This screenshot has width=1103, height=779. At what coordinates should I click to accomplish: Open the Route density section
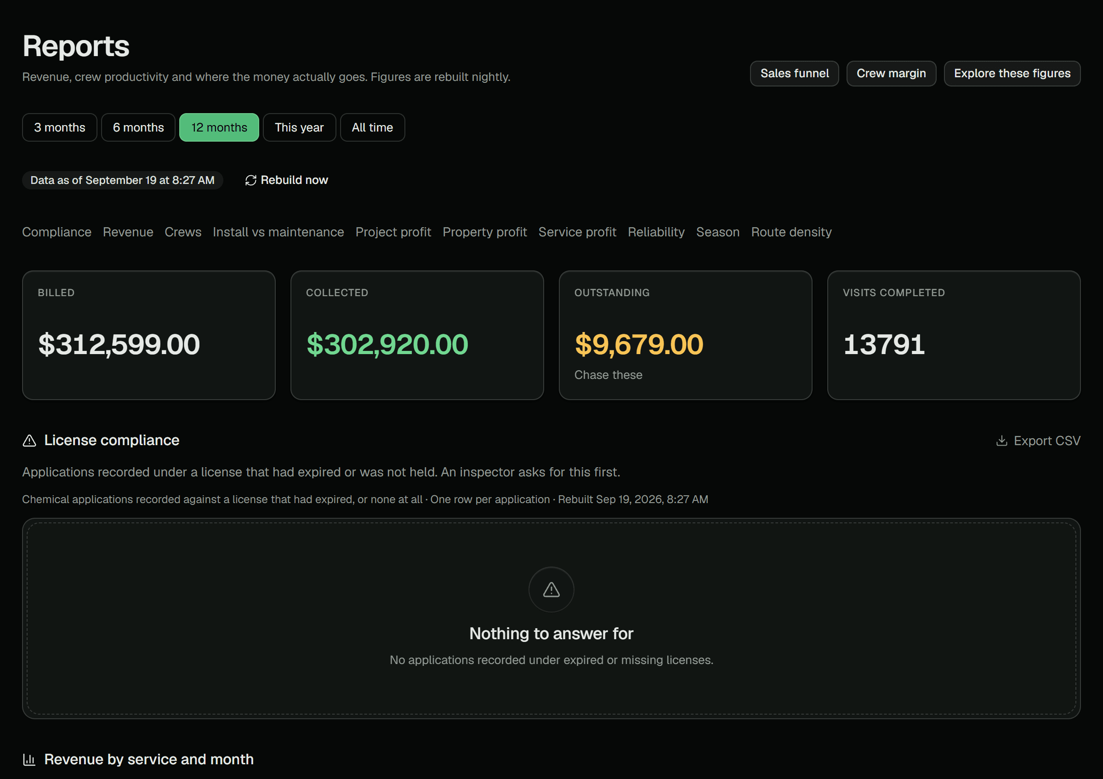pyautogui.click(x=791, y=232)
